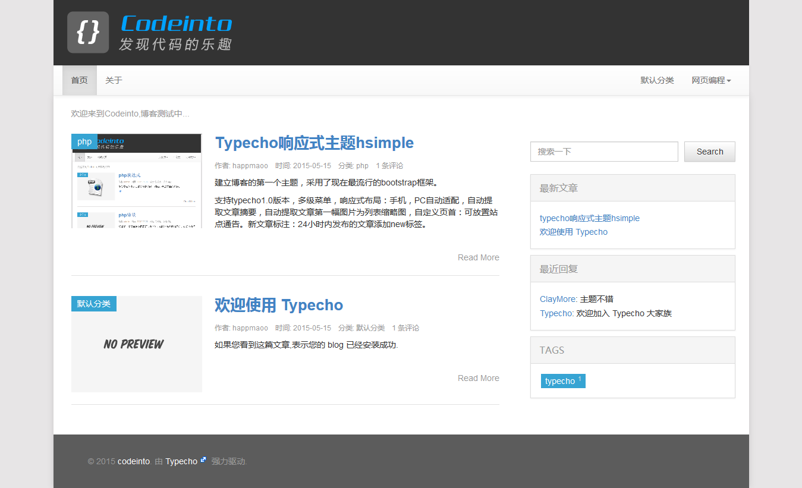The width and height of the screenshot is (802, 488).
Task: Click the 最近回复 panel heading
Action: [633, 269]
